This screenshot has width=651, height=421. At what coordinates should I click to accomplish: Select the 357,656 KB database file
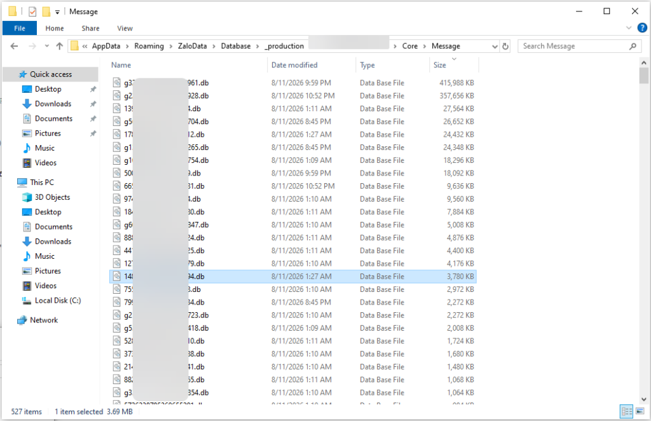pos(292,95)
